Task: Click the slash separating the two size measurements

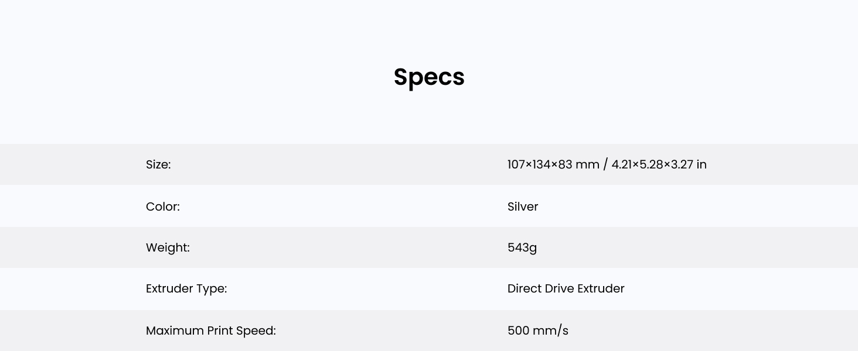Action: pos(605,164)
